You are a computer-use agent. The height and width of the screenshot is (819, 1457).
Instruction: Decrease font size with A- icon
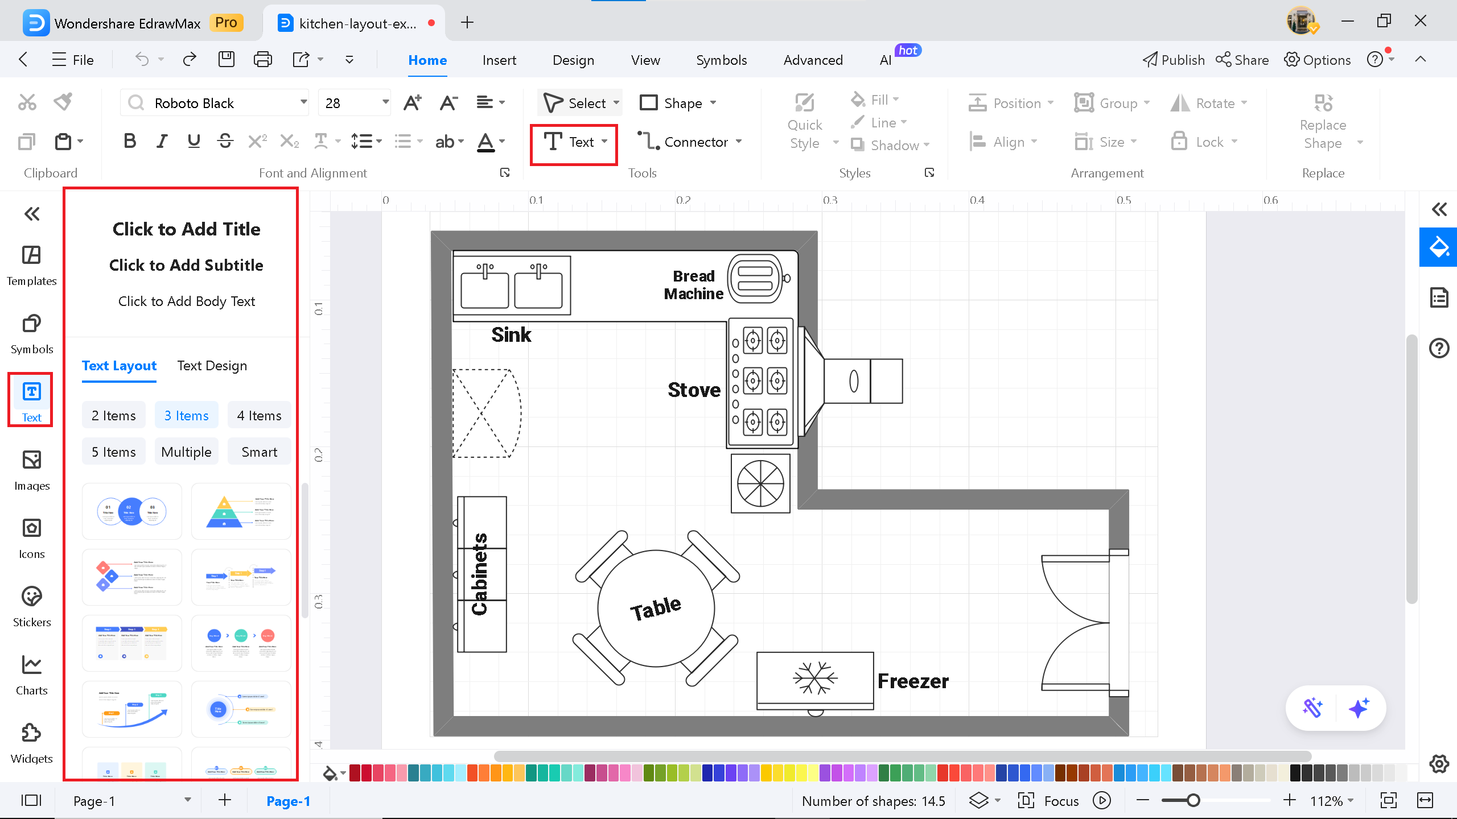(x=448, y=103)
